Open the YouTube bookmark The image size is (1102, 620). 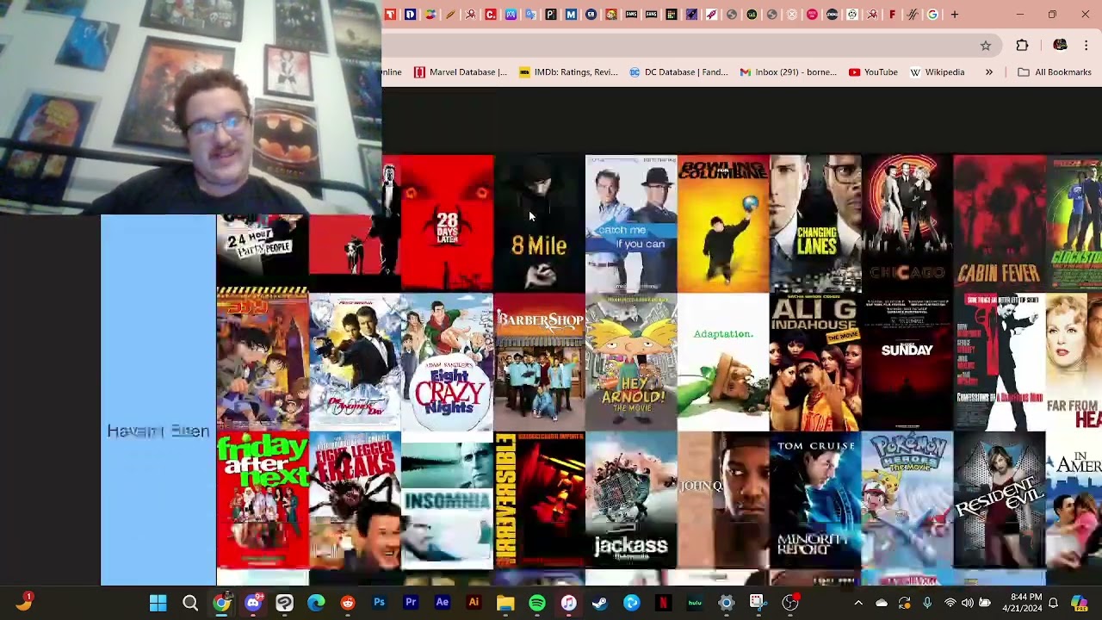tap(873, 72)
